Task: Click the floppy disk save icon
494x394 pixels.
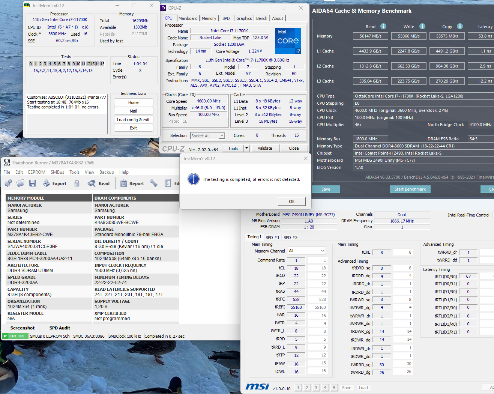Action: 33,183
